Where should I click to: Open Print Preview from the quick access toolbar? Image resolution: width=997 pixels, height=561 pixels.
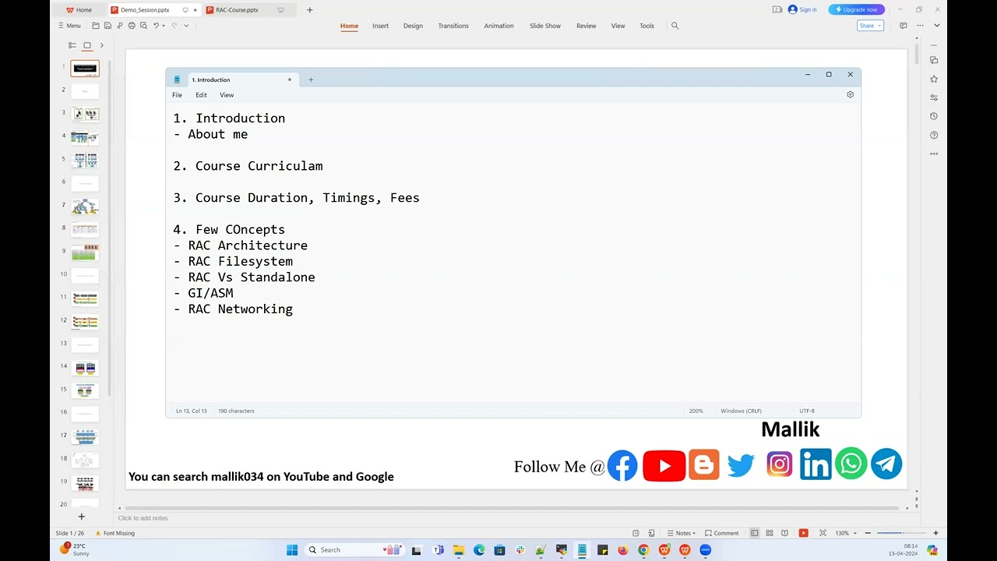click(x=143, y=26)
